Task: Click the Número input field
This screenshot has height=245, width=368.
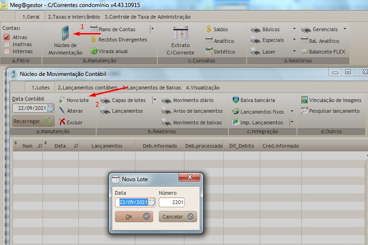Action: (171, 202)
